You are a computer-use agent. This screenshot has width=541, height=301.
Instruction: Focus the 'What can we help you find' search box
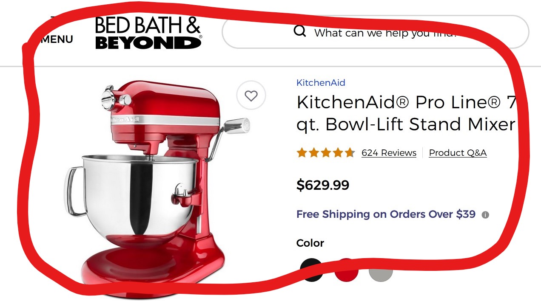pos(376,32)
